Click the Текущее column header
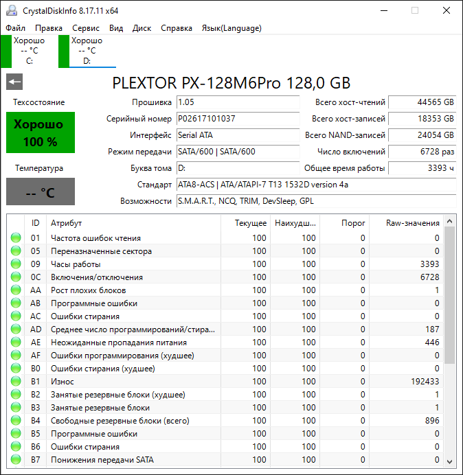 (246, 223)
